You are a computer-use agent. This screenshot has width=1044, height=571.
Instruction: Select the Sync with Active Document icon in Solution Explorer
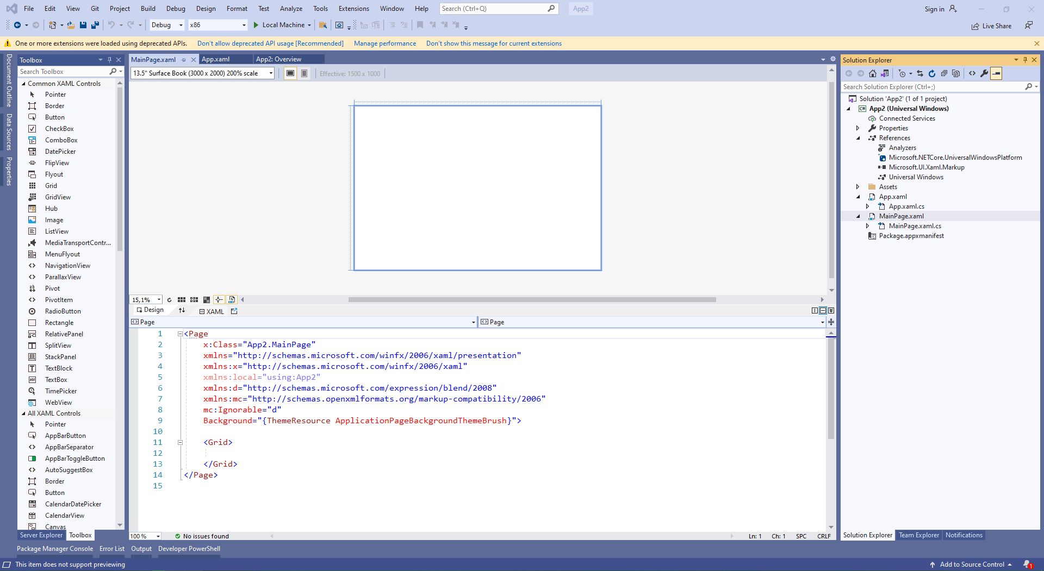point(885,73)
